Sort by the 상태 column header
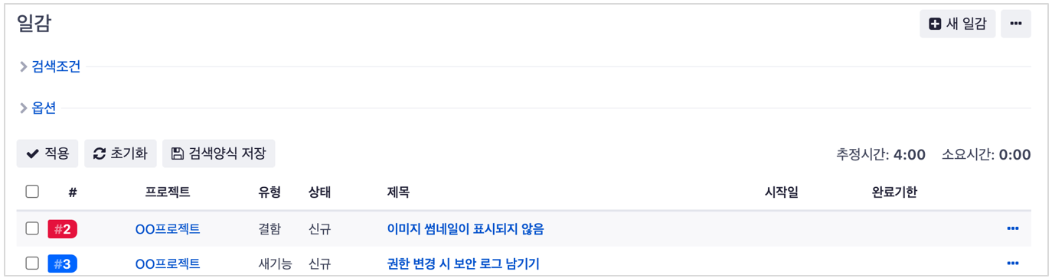Screen dimensions: 1052x278 [x=319, y=192]
